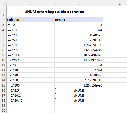Click result 1.26765E+30 in row 15

pos(79,85)
